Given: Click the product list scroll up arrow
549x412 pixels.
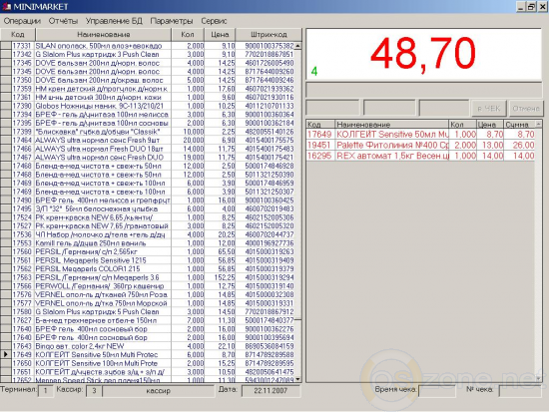Looking at the screenshot, I should [298, 46].
